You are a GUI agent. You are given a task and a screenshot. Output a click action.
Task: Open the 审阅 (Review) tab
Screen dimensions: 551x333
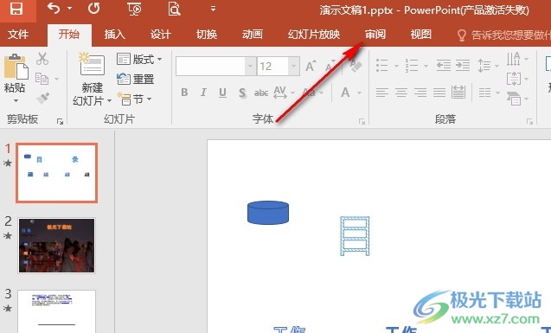(x=375, y=35)
